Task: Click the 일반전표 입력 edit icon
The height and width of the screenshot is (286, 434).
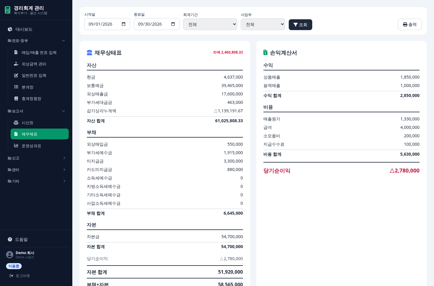Action: coord(16,75)
